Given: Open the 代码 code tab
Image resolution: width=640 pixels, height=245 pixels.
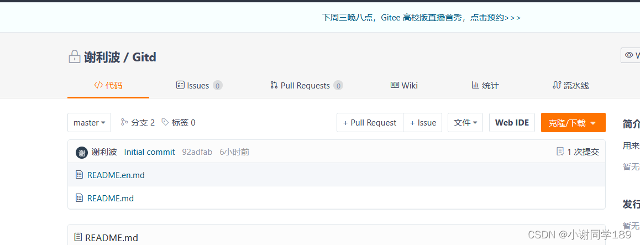Looking at the screenshot, I should [x=108, y=85].
